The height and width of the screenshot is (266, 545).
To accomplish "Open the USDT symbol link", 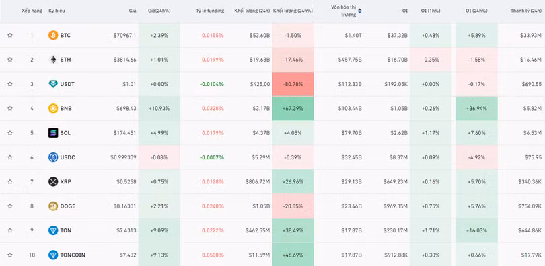I will (67, 84).
